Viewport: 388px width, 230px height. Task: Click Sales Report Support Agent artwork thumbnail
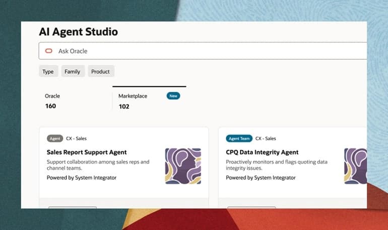click(x=183, y=166)
